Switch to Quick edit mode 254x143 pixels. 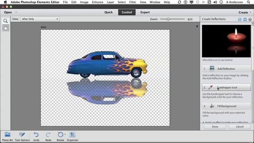pyautogui.click(x=108, y=12)
